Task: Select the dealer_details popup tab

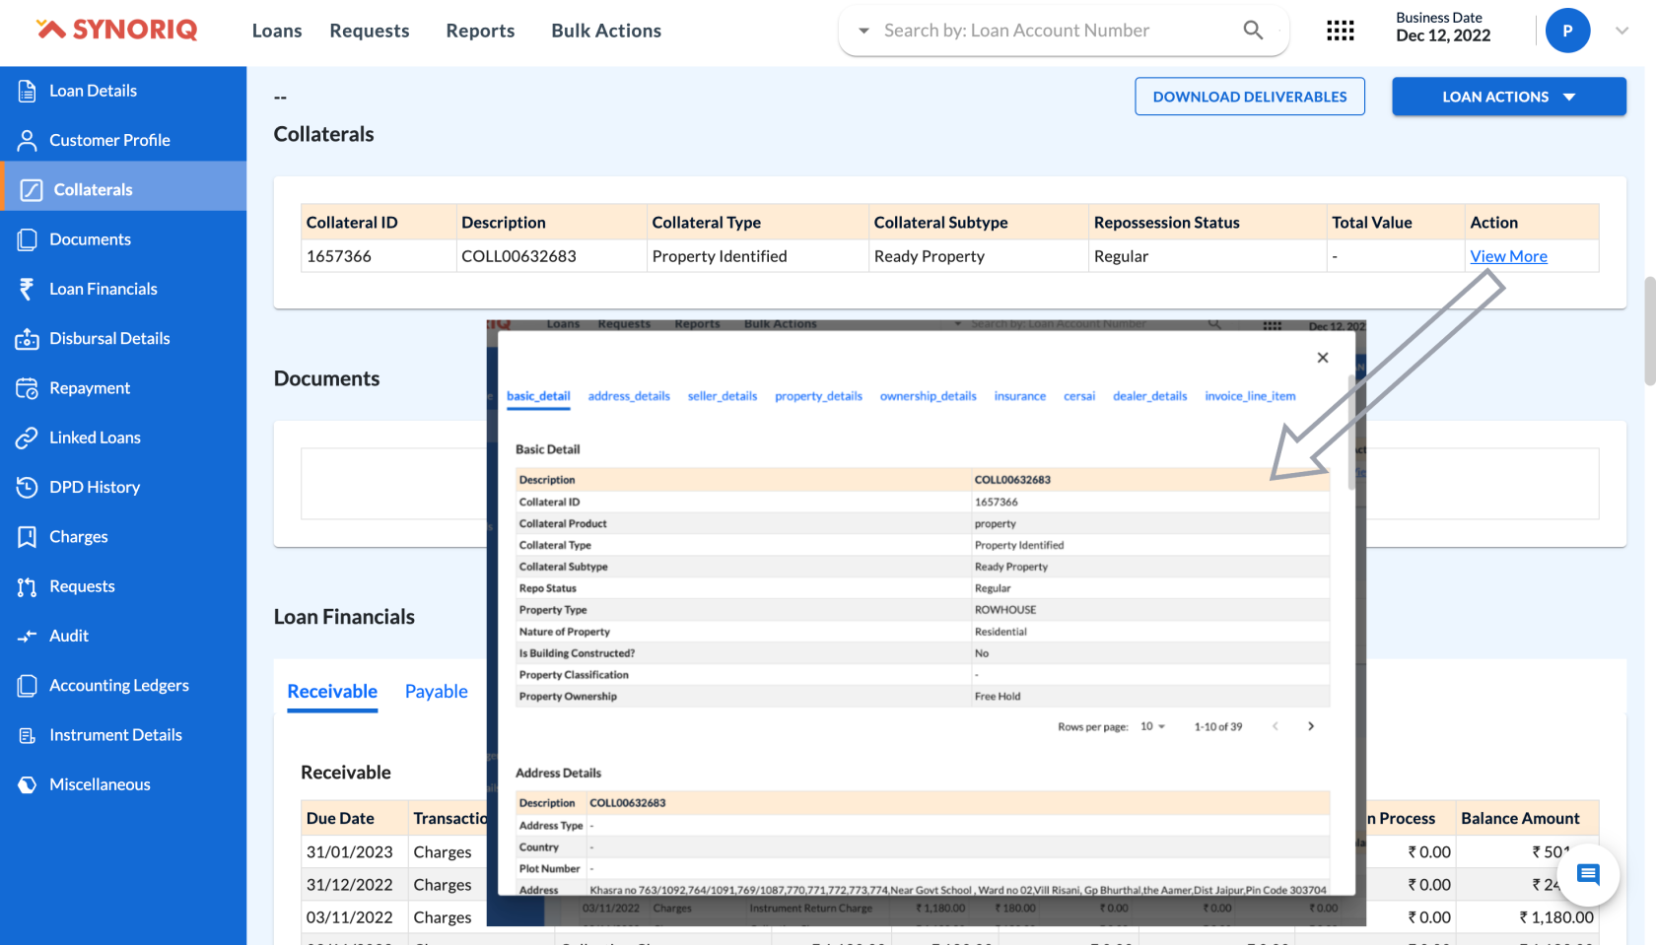Action: point(1149,396)
